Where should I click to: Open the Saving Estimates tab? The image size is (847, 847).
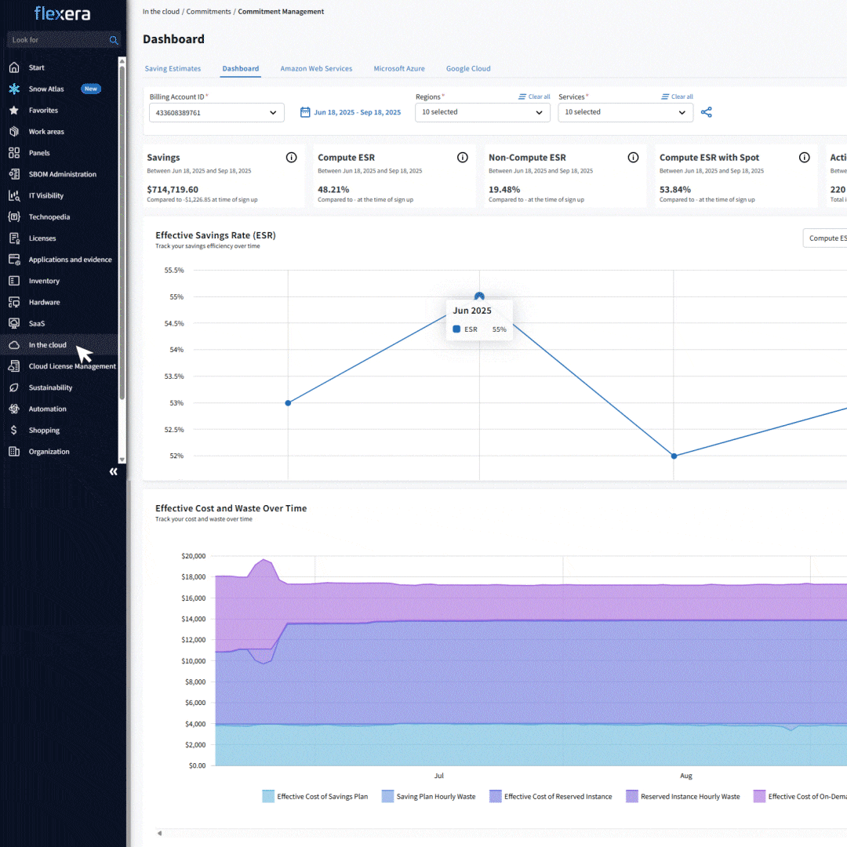pyautogui.click(x=173, y=68)
